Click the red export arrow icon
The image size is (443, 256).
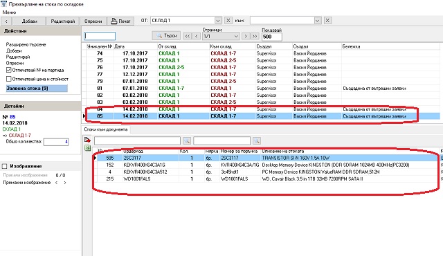87,140
